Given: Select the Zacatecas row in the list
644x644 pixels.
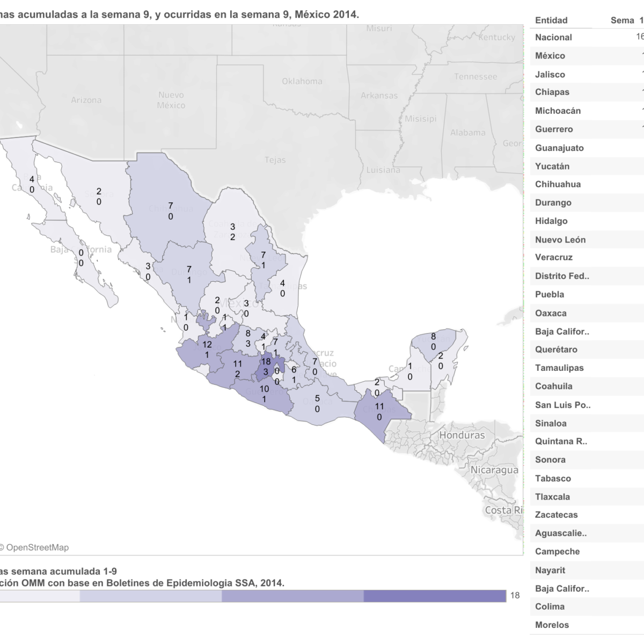Looking at the screenshot, I should (x=557, y=515).
